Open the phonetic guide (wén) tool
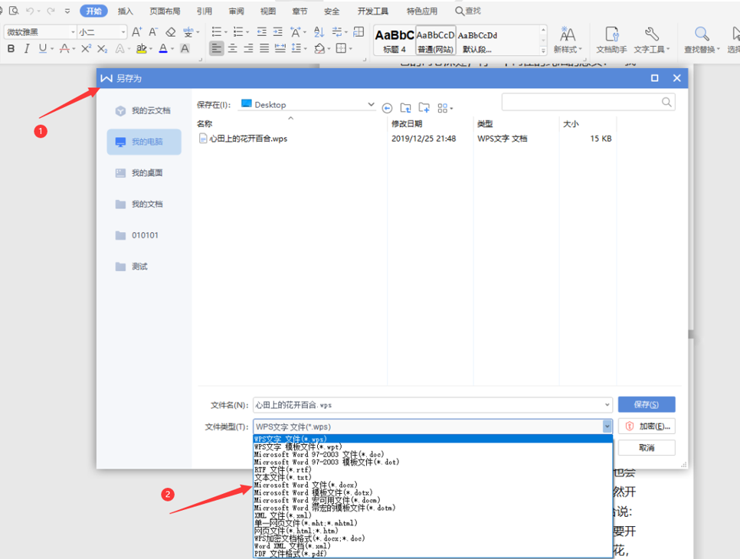 [188, 31]
